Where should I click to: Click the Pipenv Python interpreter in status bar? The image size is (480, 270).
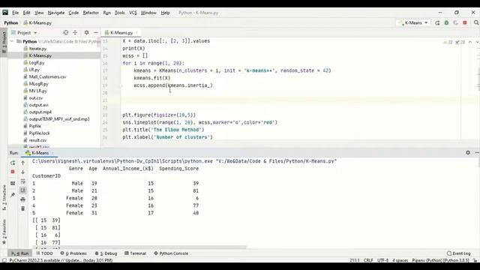pyautogui.click(x=440, y=260)
